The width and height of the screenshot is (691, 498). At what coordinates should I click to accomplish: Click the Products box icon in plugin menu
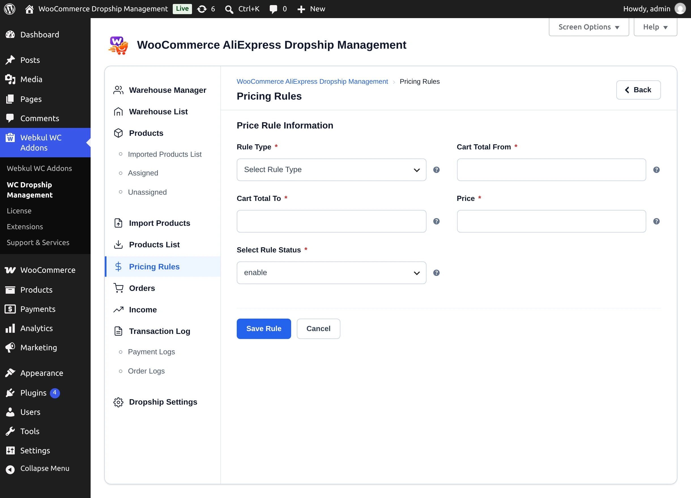(x=118, y=133)
